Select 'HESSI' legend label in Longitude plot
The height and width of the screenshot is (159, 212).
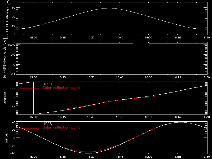point(47,84)
